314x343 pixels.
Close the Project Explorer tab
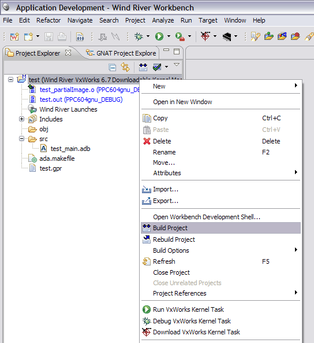[68, 53]
